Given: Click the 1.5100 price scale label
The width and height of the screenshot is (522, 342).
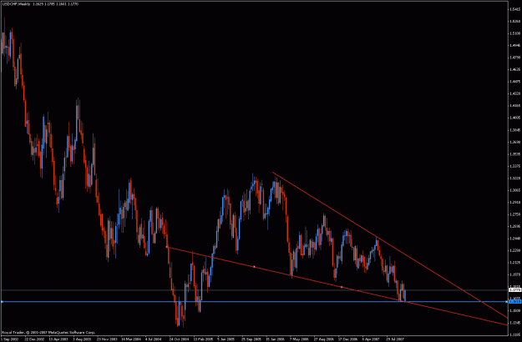Looking at the screenshot, I should pos(514,33).
